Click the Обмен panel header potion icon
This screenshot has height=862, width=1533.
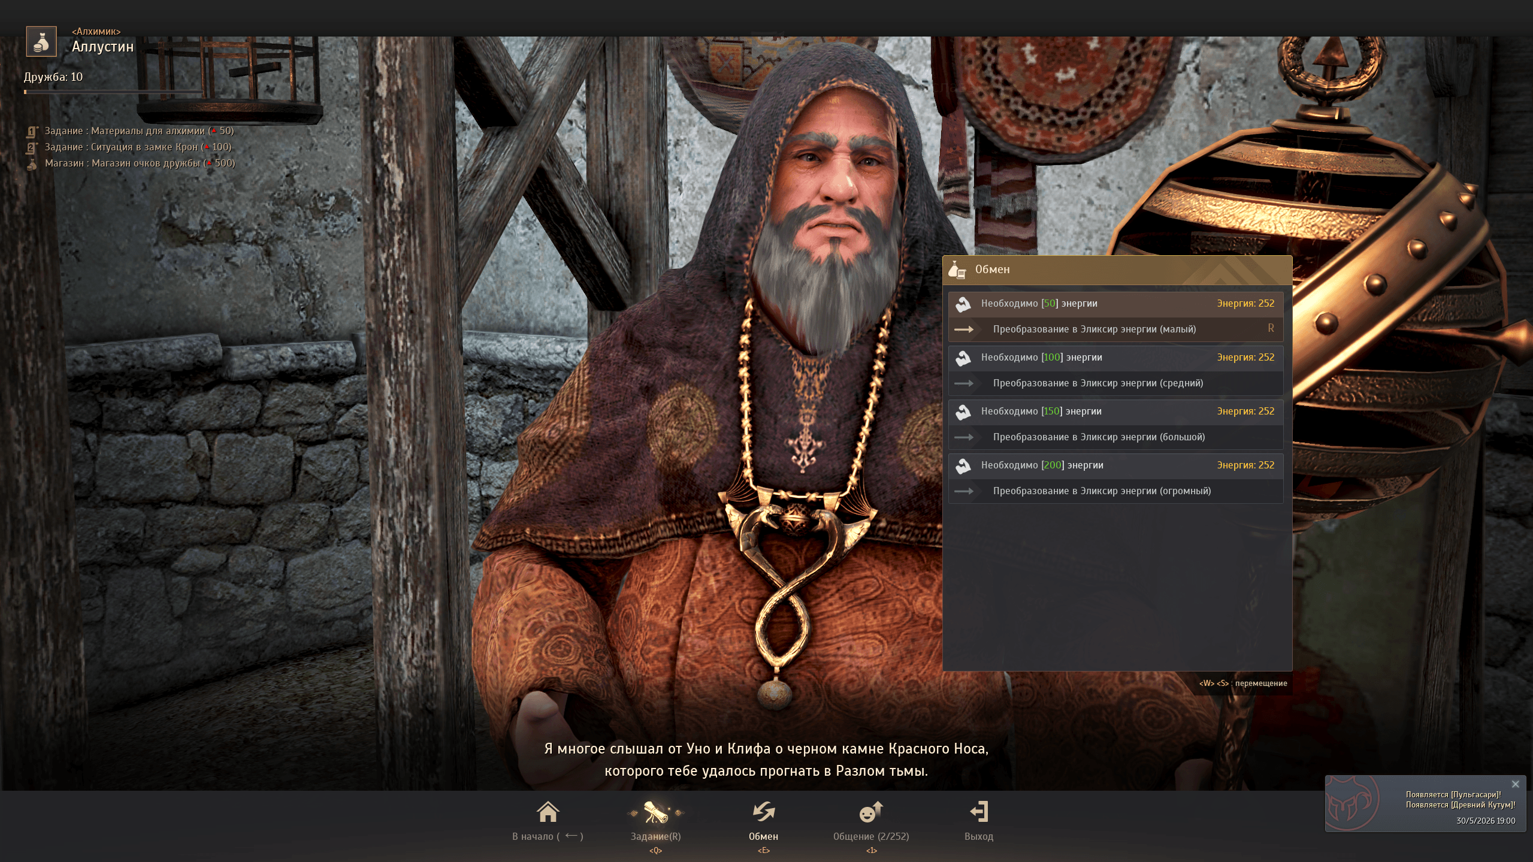pyautogui.click(x=957, y=270)
